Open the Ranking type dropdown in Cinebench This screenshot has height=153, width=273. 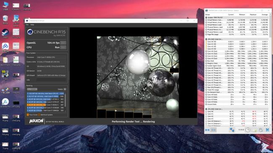(x=32, y=89)
